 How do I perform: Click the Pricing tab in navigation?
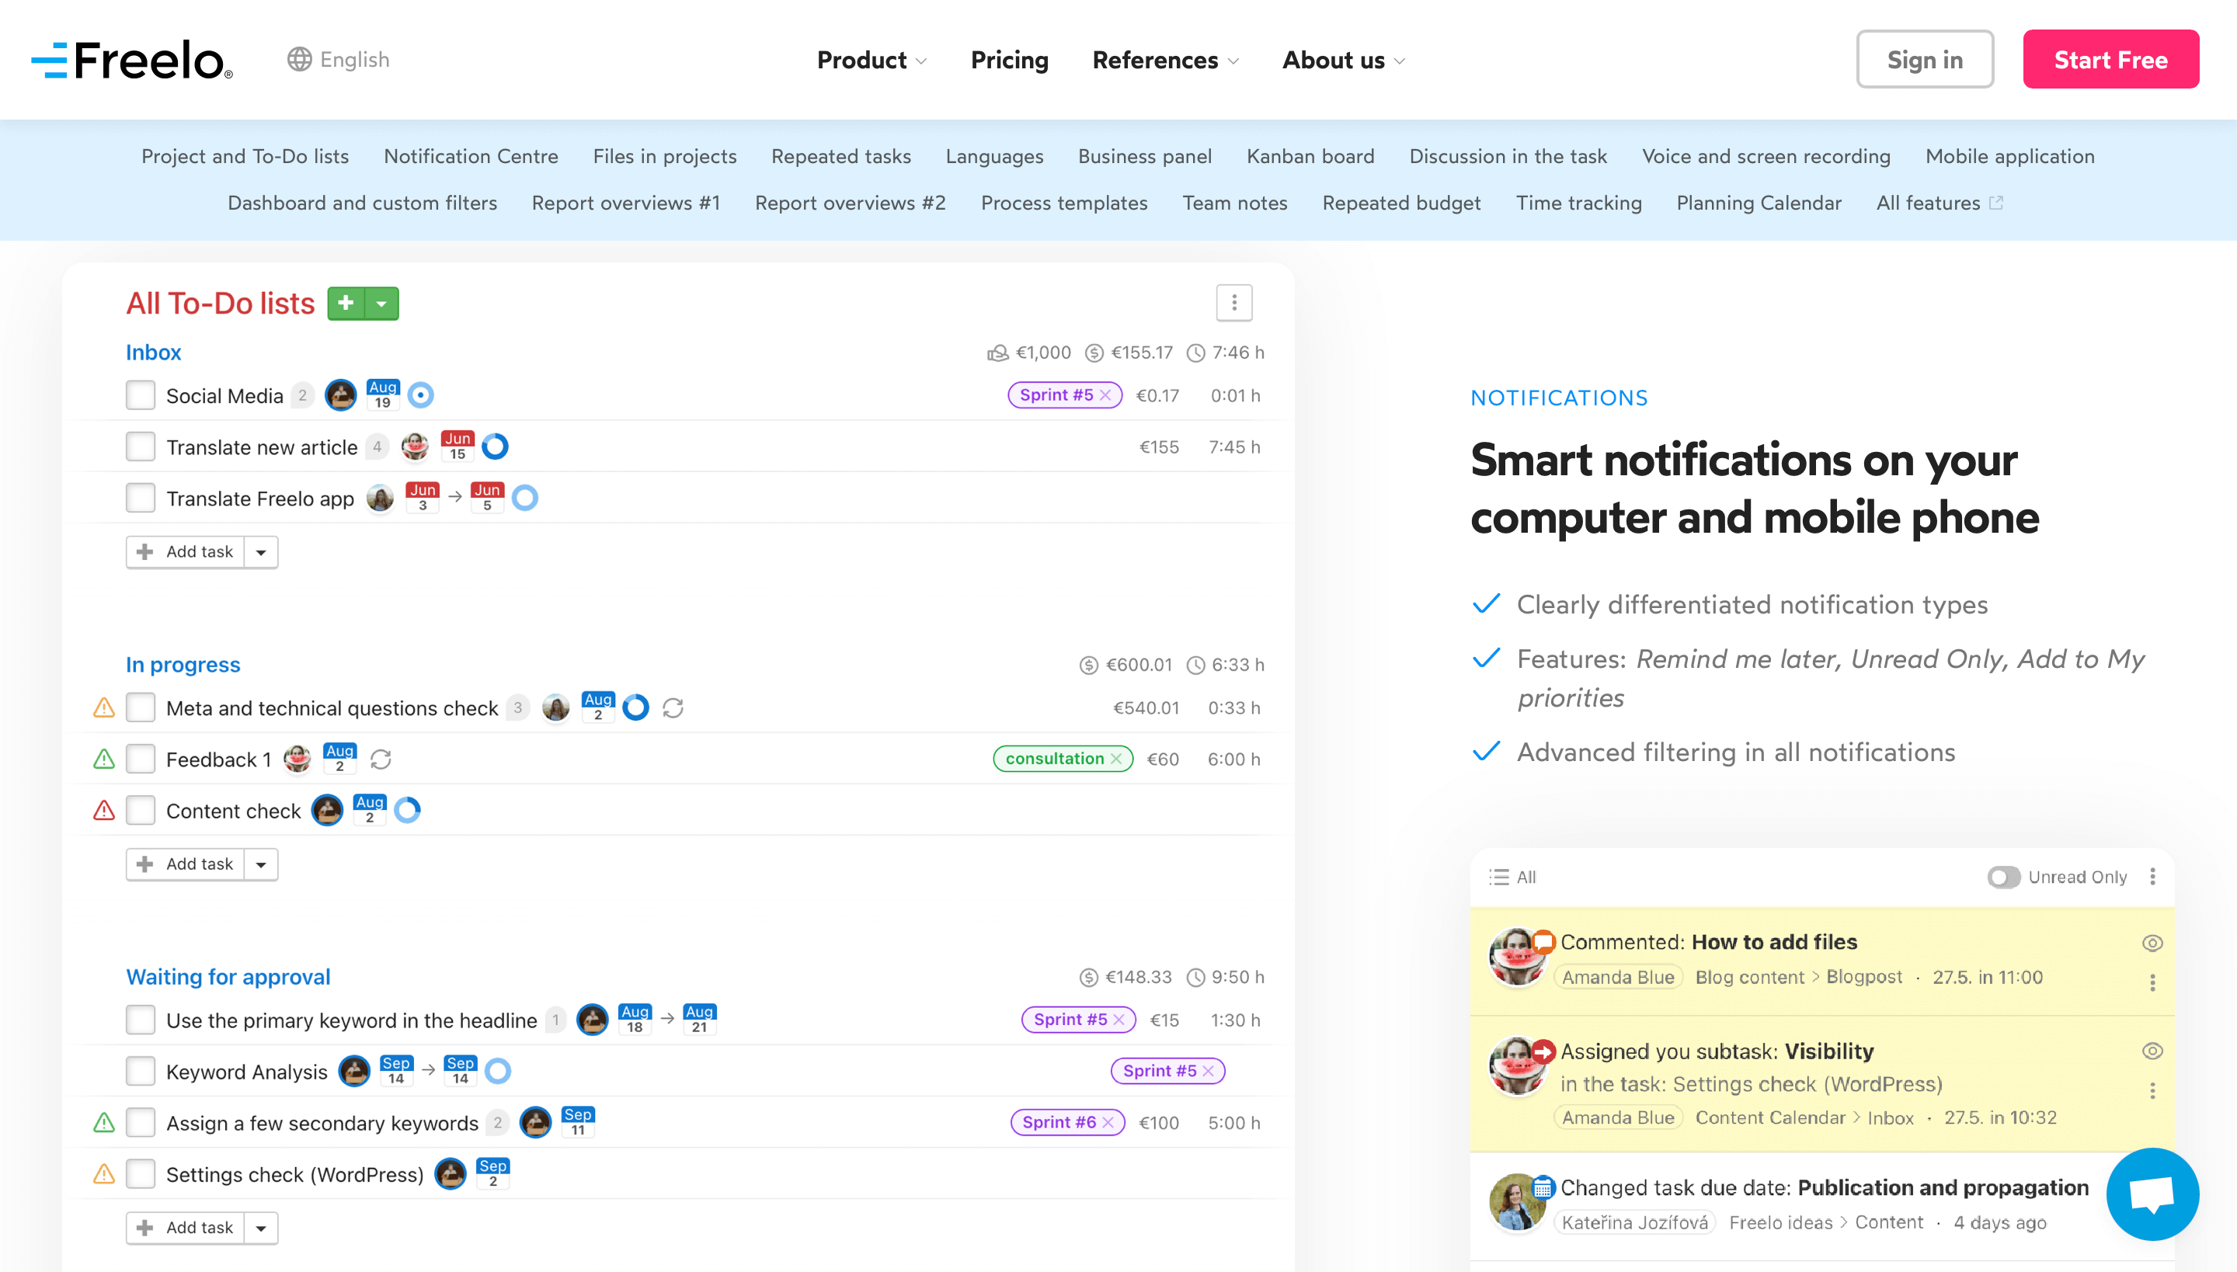coord(1008,58)
